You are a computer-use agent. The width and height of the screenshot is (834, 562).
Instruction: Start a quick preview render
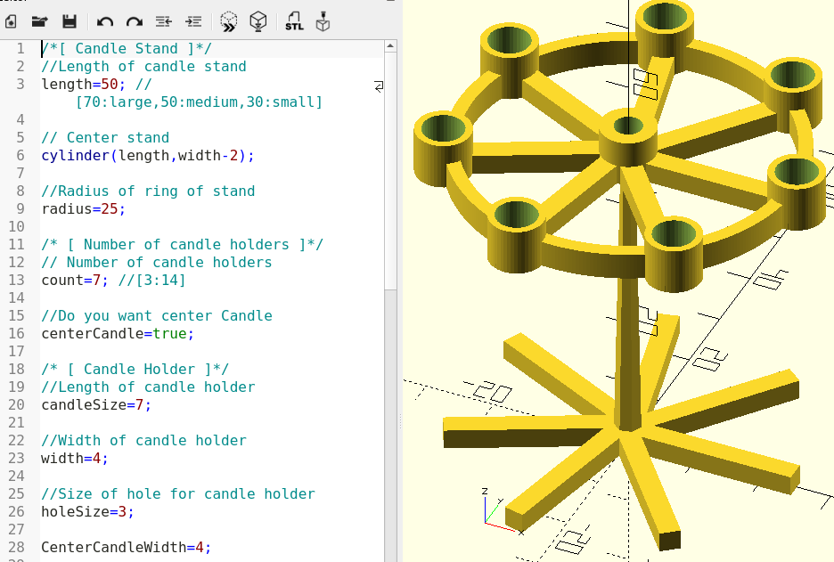tap(229, 20)
